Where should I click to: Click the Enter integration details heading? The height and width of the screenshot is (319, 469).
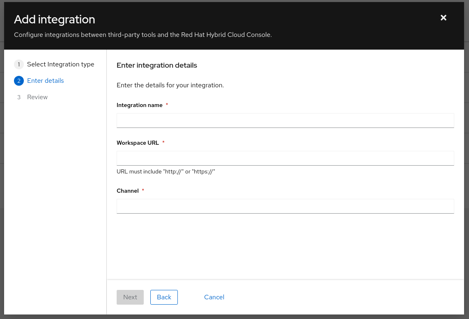click(x=157, y=65)
